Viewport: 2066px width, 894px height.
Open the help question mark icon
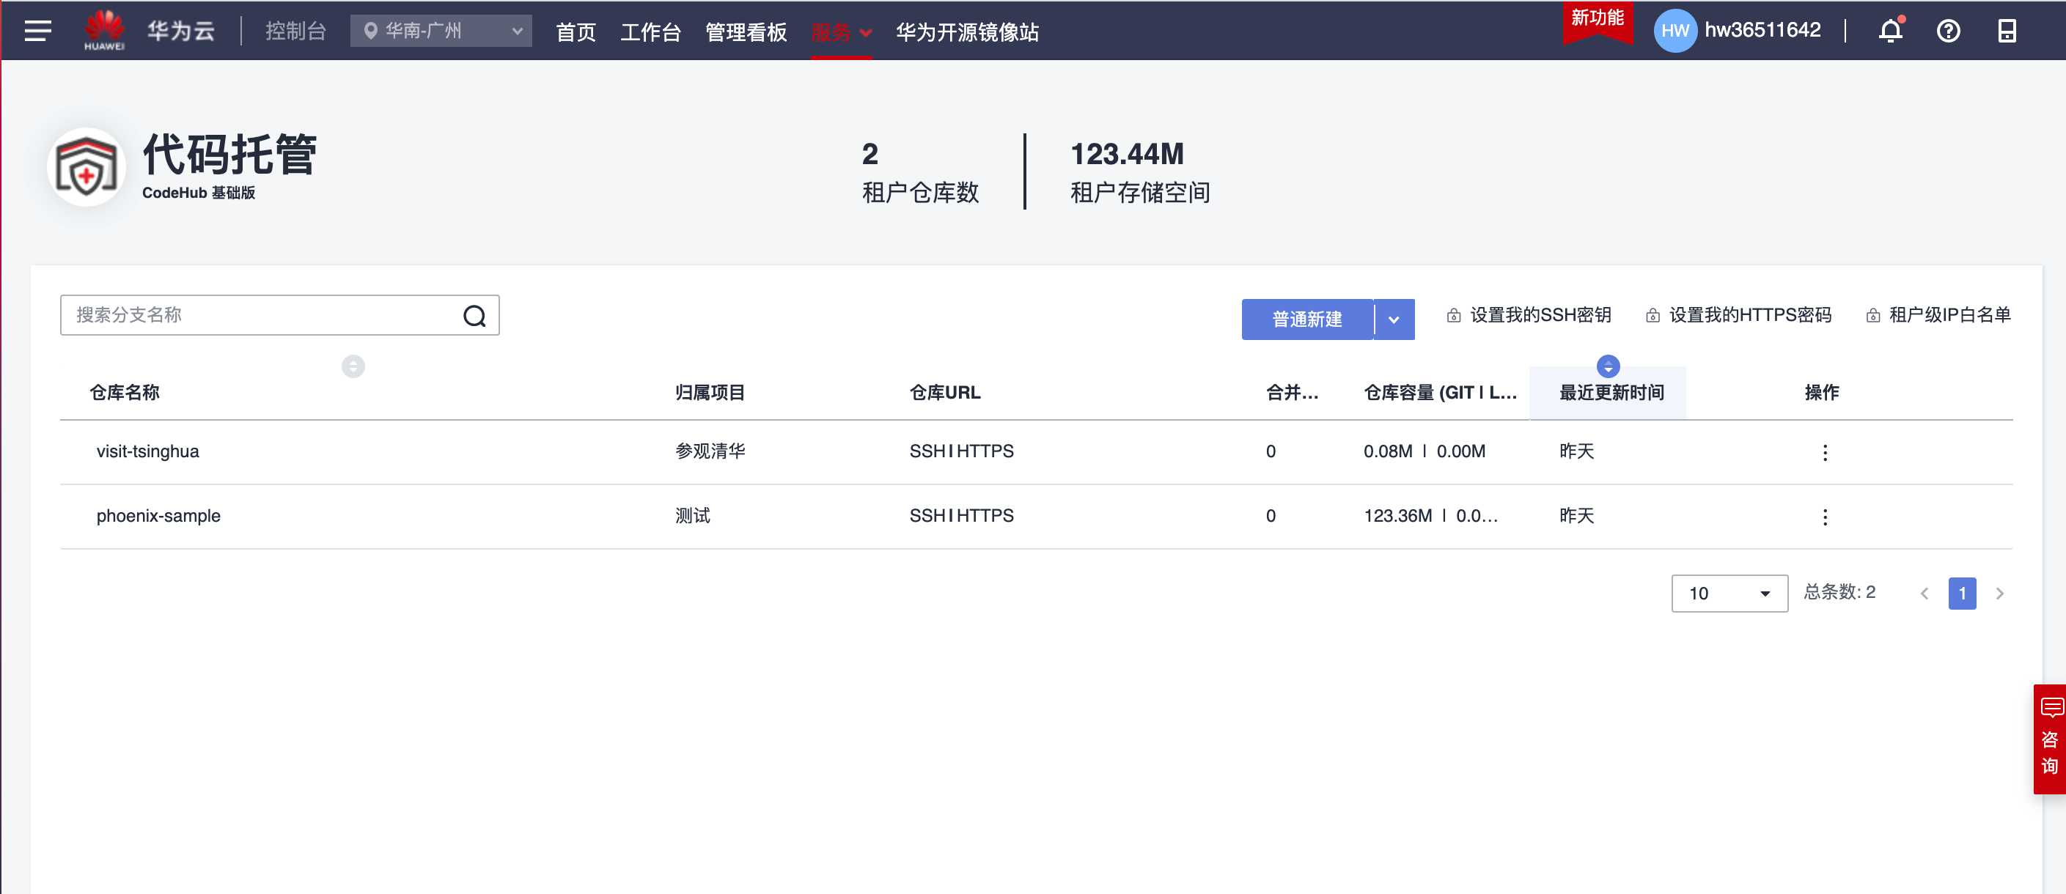[x=1948, y=31]
